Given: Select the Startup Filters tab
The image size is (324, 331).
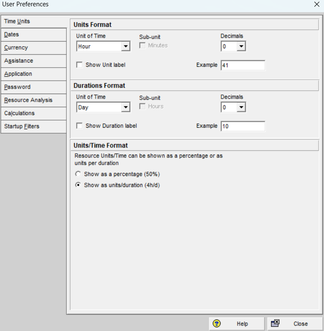Looking at the screenshot, I should [34, 126].
